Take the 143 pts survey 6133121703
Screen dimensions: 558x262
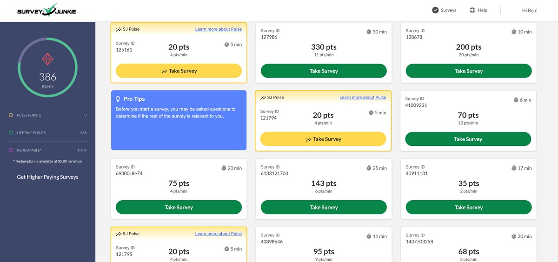tap(324, 207)
